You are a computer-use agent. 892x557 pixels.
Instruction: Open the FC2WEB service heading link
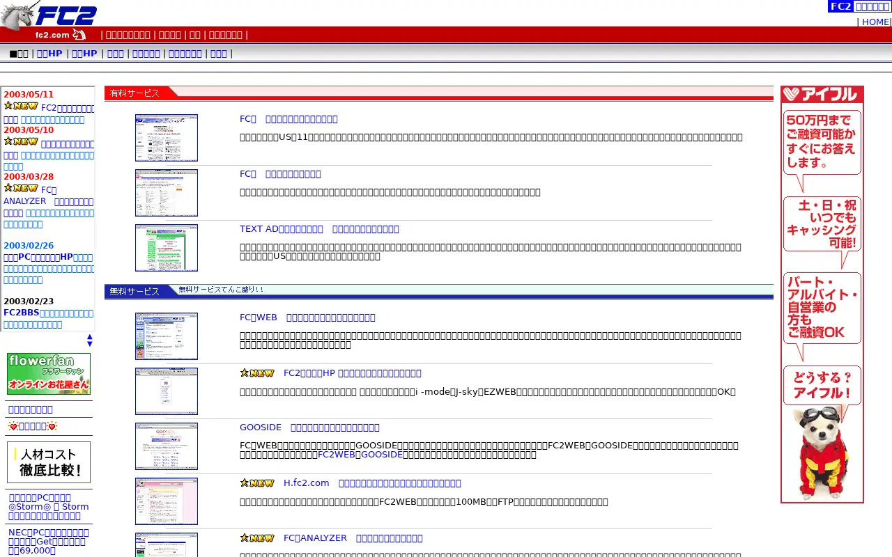click(x=307, y=317)
